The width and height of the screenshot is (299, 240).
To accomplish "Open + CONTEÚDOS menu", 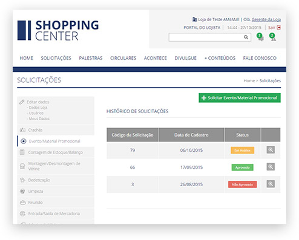I will click(x=220, y=58).
